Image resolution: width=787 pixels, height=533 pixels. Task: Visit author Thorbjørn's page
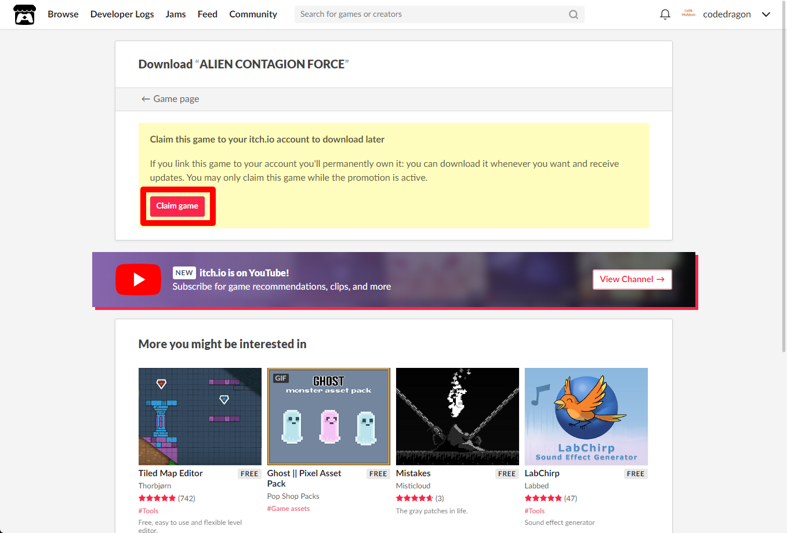(155, 486)
